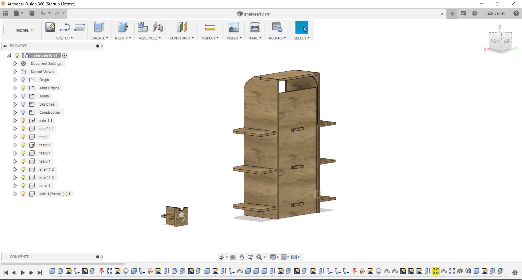Hide the side 1:1 component
522x280 pixels.
click(x=23, y=120)
